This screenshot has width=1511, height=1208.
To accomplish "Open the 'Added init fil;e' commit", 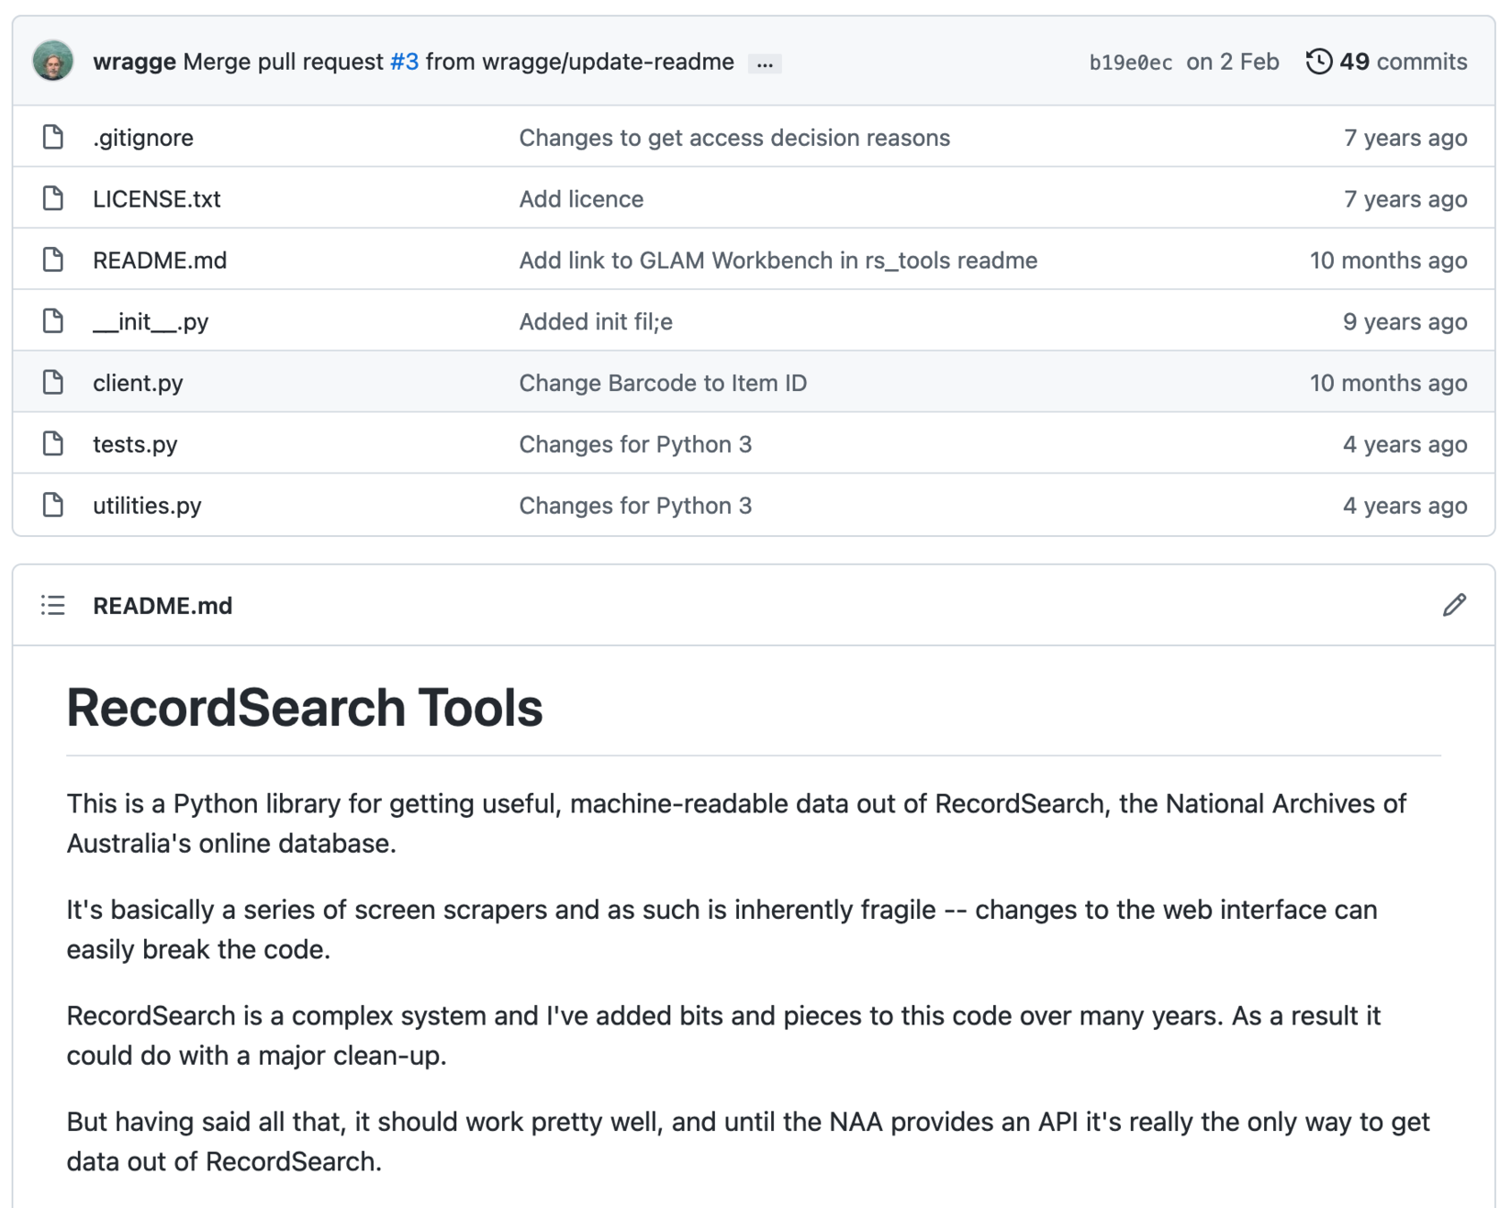I will (x=595, y=322).
